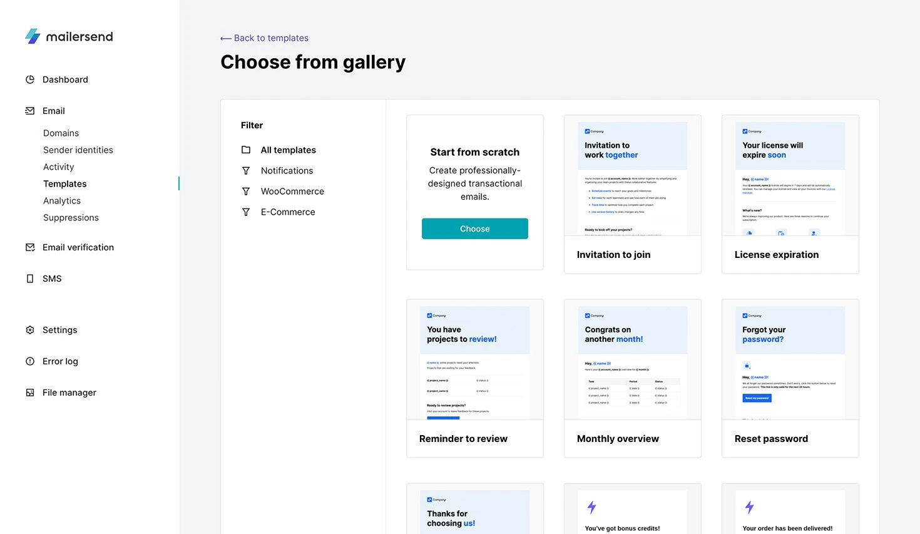The width and height of the screenshot is (920, 534).
Task: Click the Settings gear icon
Action: click(30, 330)
